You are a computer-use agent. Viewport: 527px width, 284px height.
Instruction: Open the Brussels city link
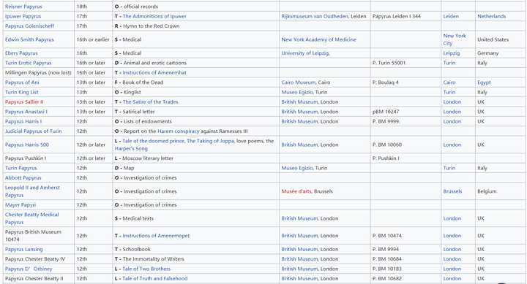point(452,191)
